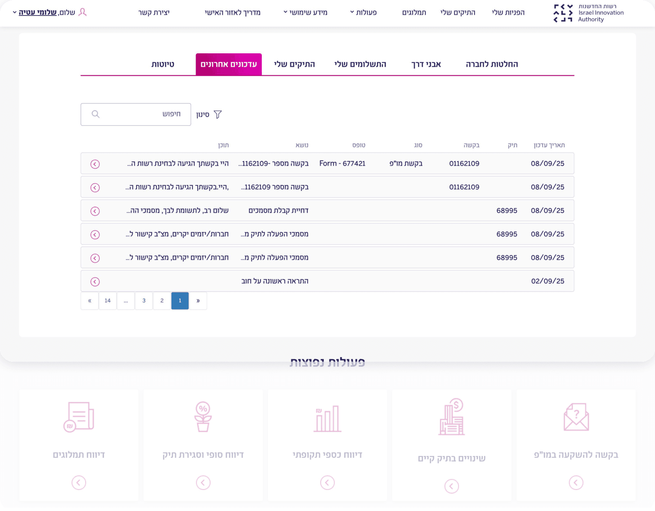The height and width of the screenshot is (511, 655).
Task: Click the דיווח כספי תקופתי bar chart icon
Action: pos(327,419)
